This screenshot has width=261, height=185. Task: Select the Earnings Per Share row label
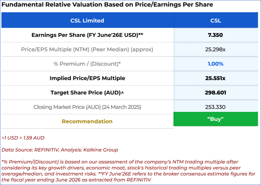point(87,35)
